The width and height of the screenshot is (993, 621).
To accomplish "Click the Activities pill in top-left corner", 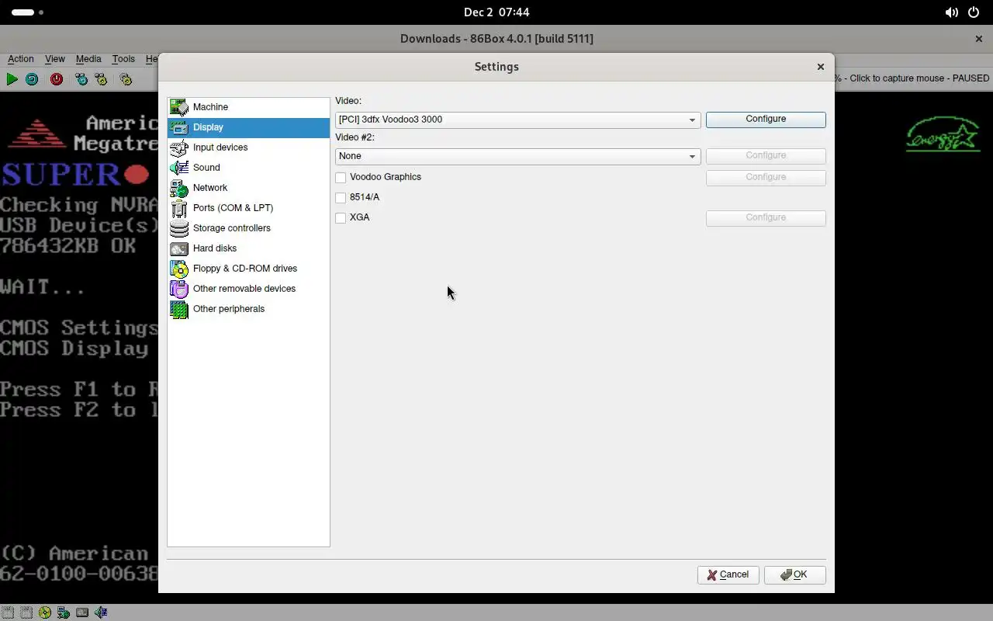I will (x=27, y=12).
